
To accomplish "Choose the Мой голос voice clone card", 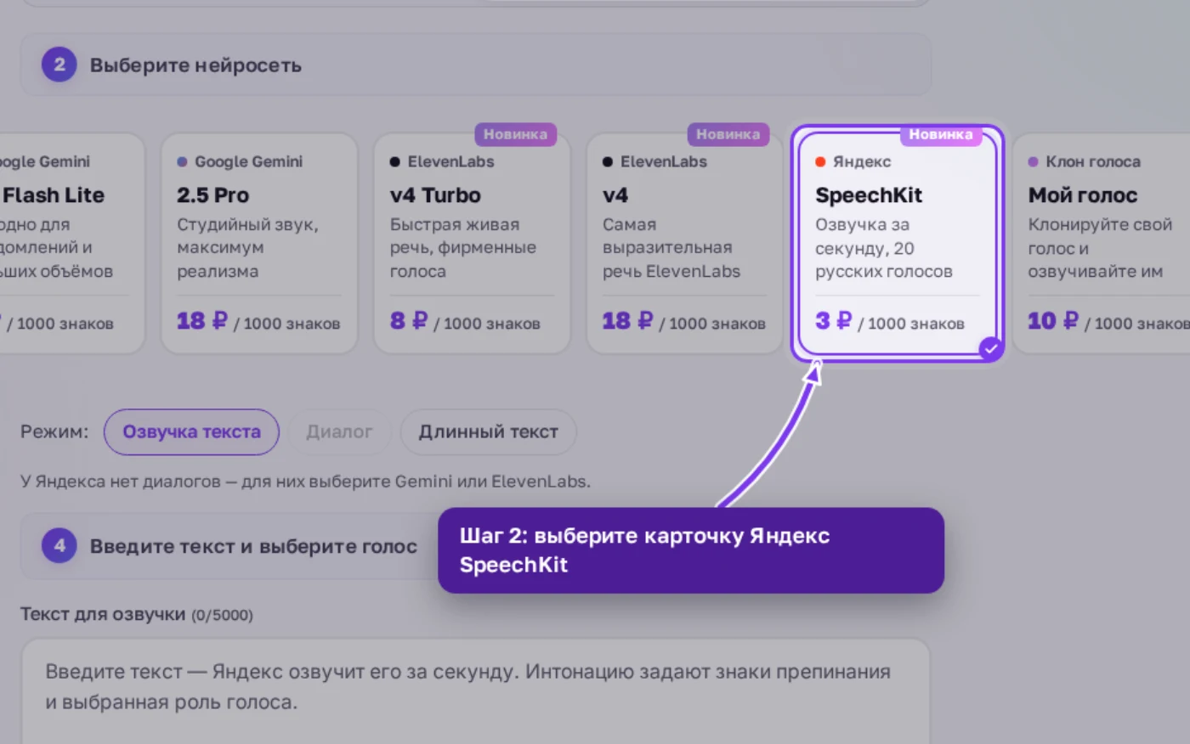I will (1101, 244).
